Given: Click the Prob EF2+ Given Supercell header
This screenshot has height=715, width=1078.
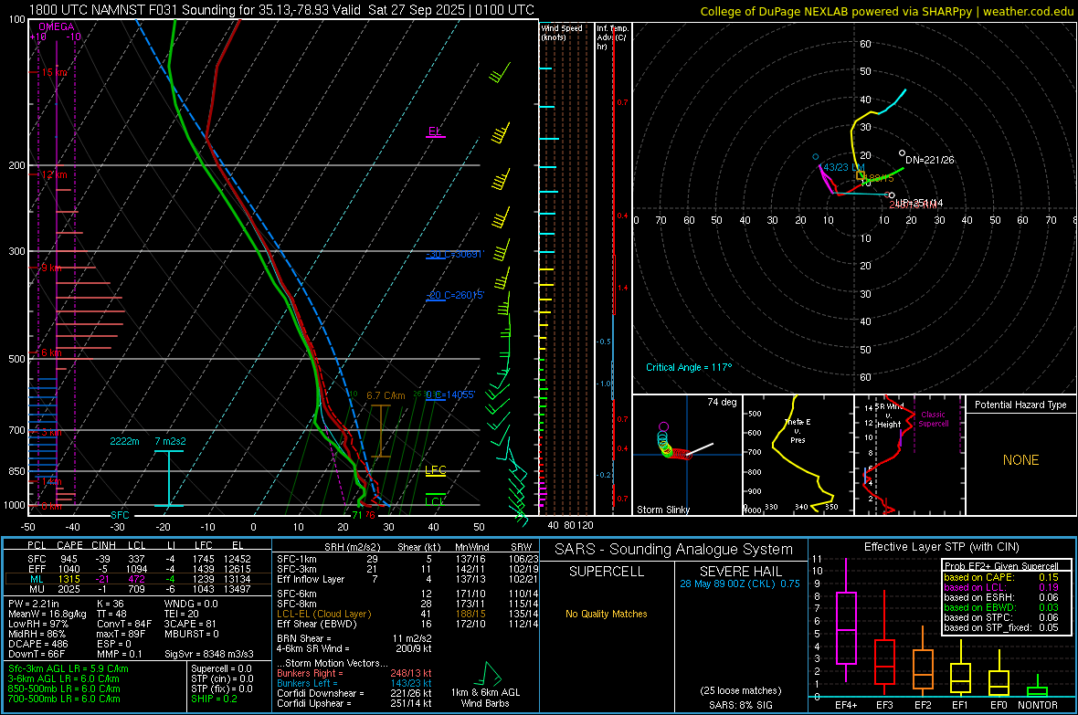Looking at the screenshot, I should pos(1001,566).
